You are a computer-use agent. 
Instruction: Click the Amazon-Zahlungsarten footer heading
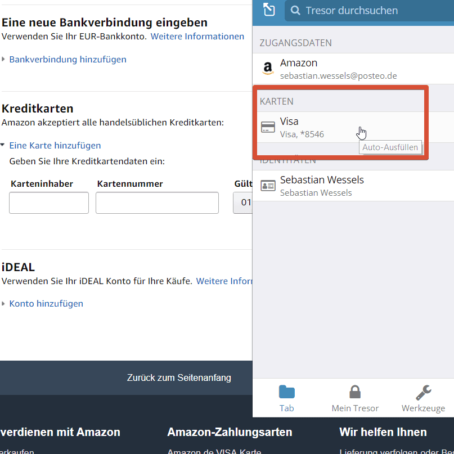[x=230, y=432]
